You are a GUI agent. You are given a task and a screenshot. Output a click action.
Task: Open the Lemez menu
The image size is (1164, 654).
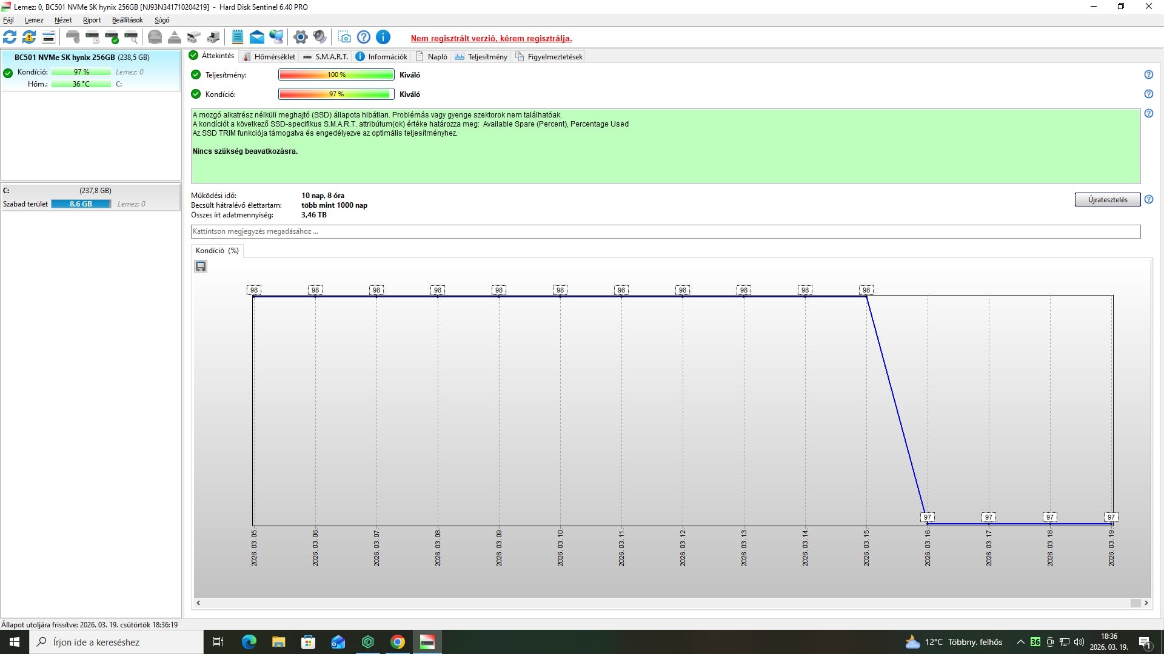point(34,20)
